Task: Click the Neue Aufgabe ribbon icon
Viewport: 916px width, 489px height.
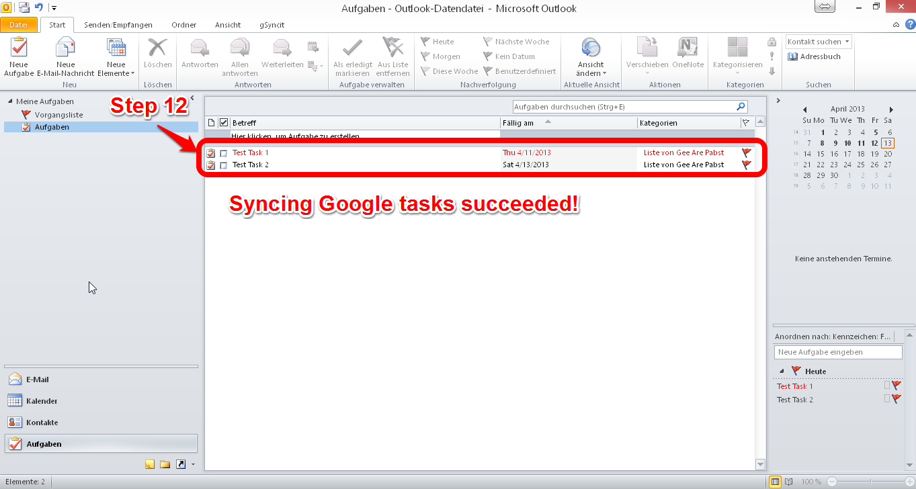Action: tap(19, 50)
